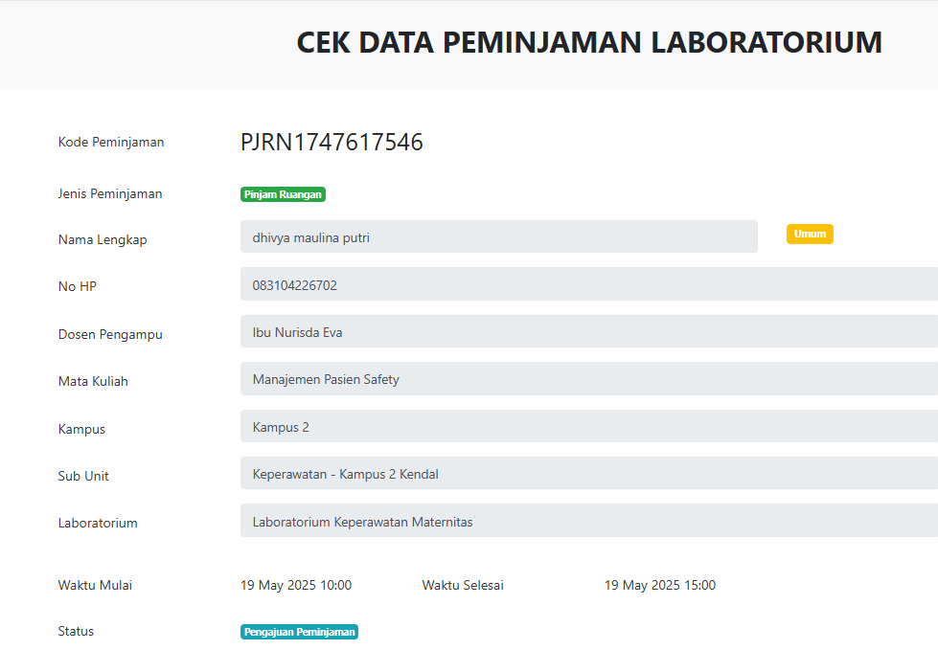Click the Waktu Selesai label

tap(463, 585)
